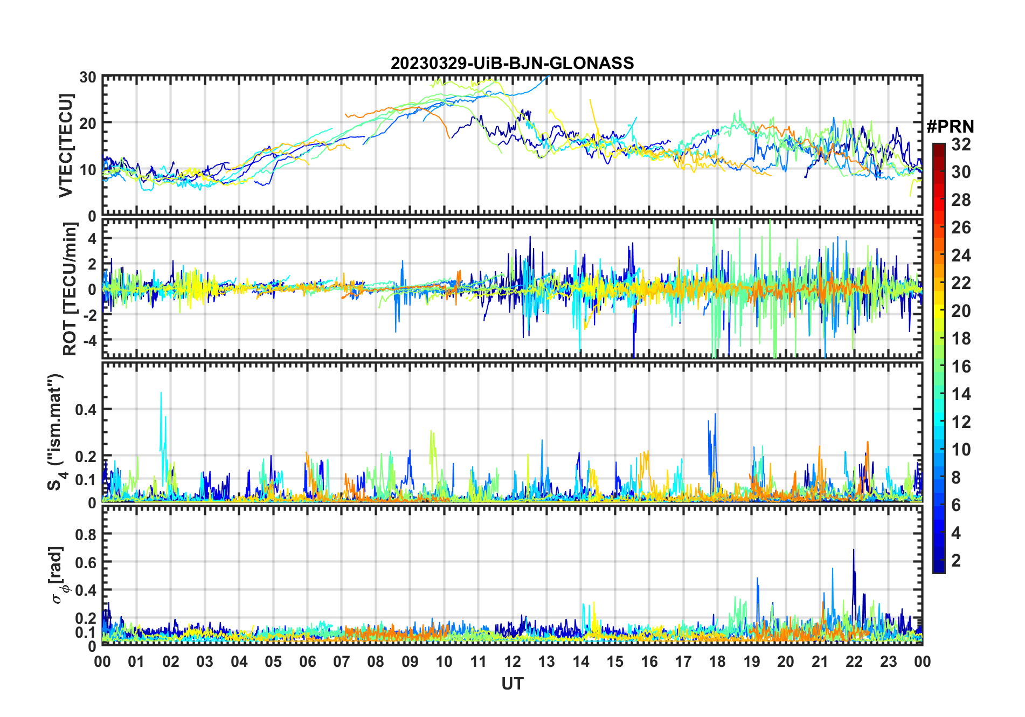Click the x-axis hour label 06
1025x717 pixels.
click(x=307, y=661)
